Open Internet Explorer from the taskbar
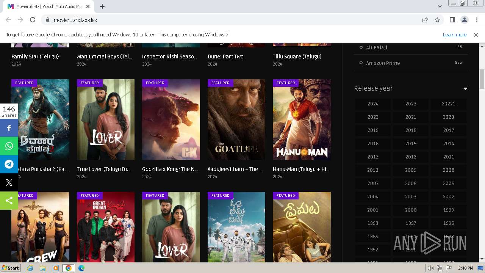This screenshot has height=273, width=485. [30, 268]
